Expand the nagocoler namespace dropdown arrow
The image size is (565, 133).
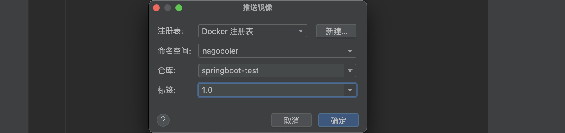click(350, 51)
